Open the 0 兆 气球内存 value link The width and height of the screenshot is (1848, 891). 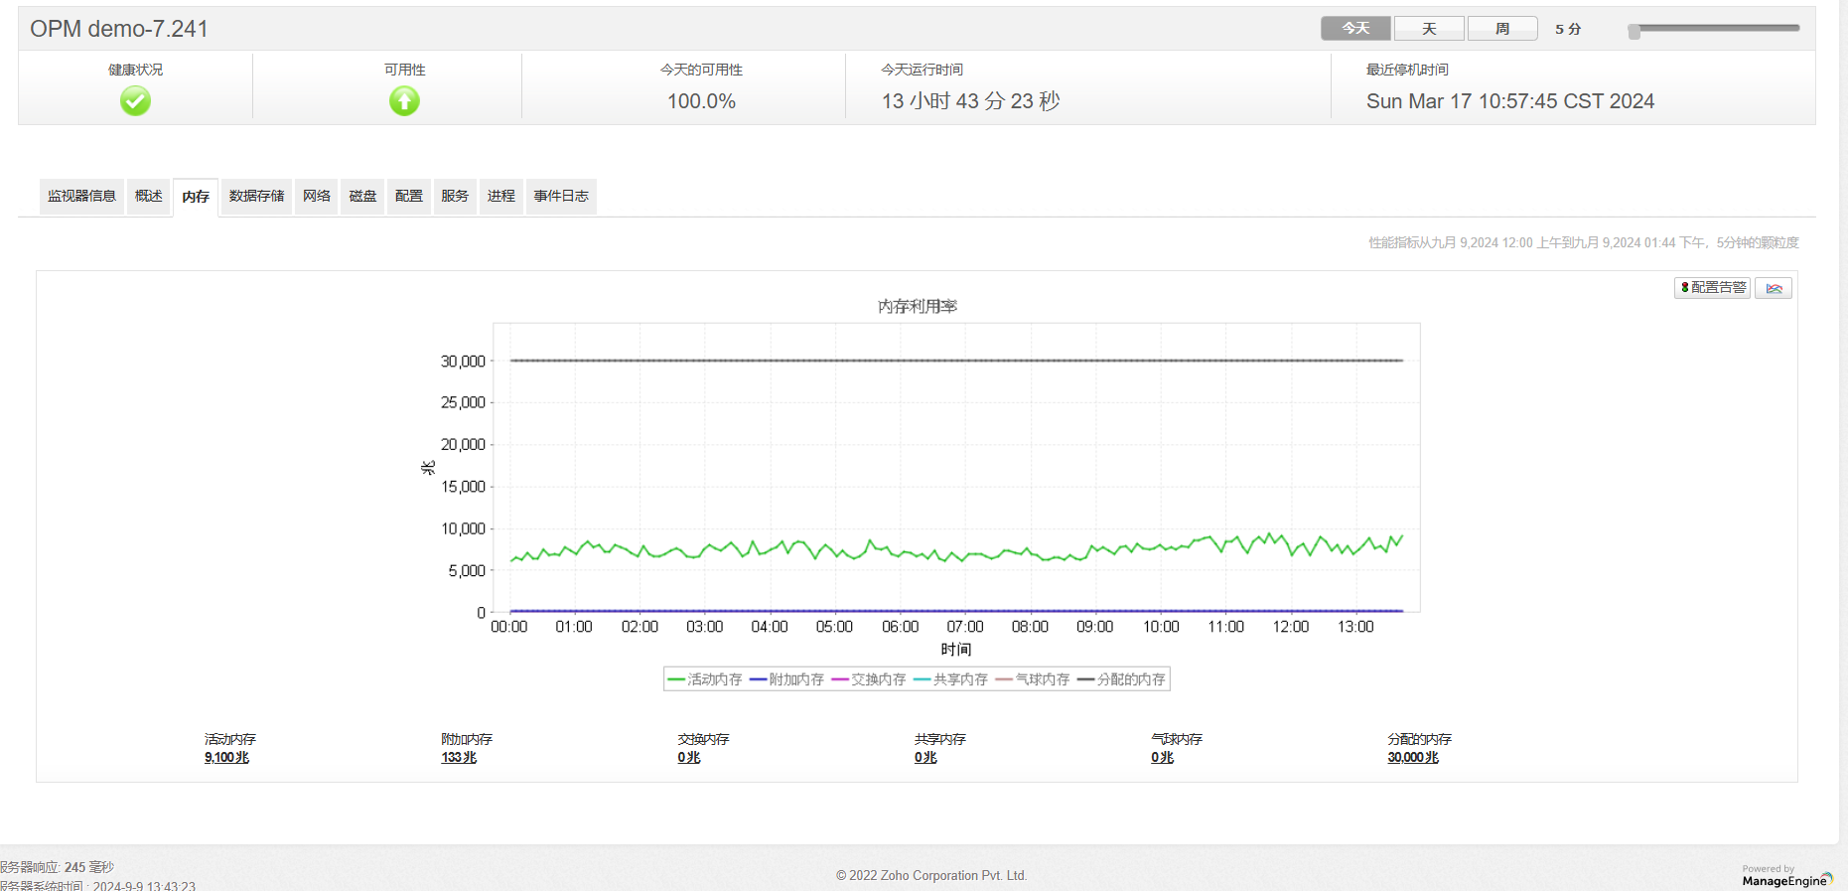[1162, 757]
